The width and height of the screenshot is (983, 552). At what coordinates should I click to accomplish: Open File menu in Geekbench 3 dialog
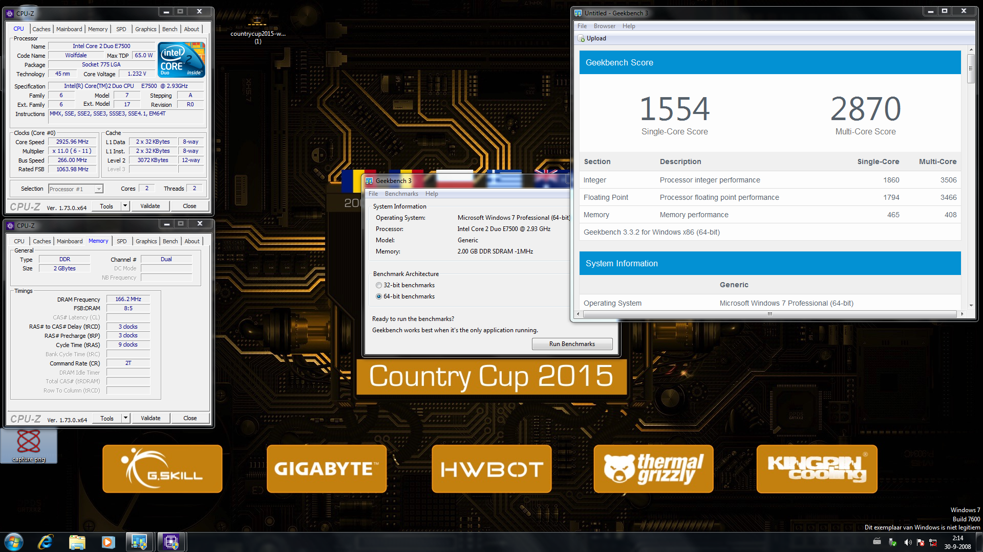(373, 194)
